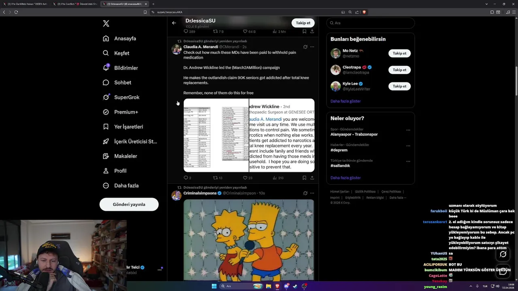Open Makaleler articles page
Image resolution: width=518 pixels, height=291 pixels.
[x=120, y=156]
